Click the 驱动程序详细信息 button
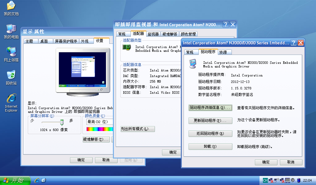This screenshot has height=185, width=316. 210,108
